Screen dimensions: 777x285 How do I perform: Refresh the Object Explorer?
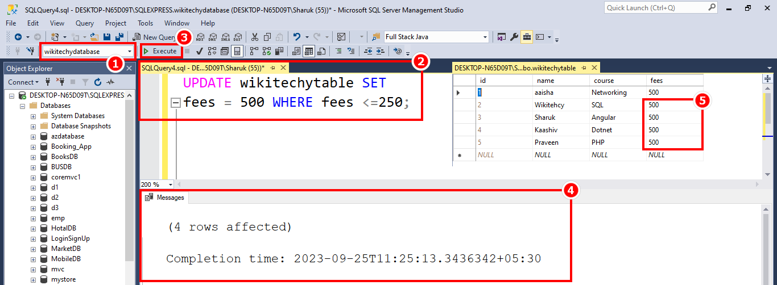click(x=98, y=82)
